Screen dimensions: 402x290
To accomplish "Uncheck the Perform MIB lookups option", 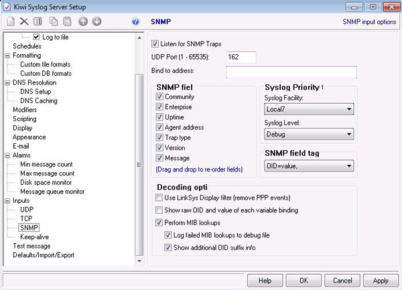I will [x=159, y=222].
